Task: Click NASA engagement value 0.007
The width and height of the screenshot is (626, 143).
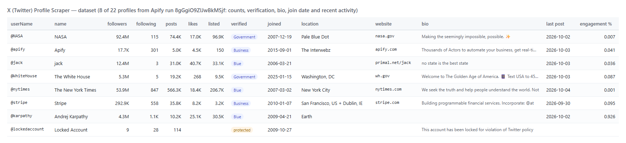Action: [x=609, y=37]
